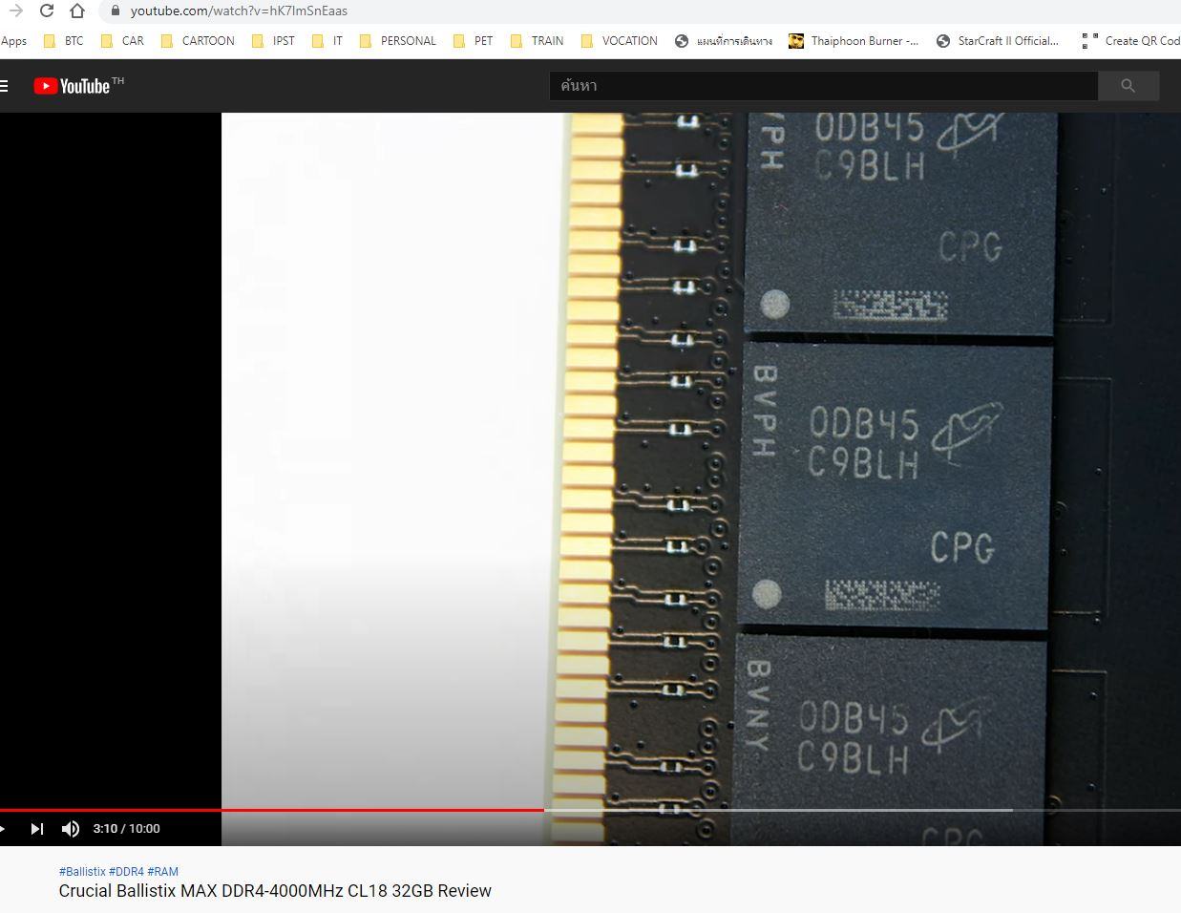Open the YouTube hamburger menu
This screenshot has height=913, width=1181.
coord(4,86)
